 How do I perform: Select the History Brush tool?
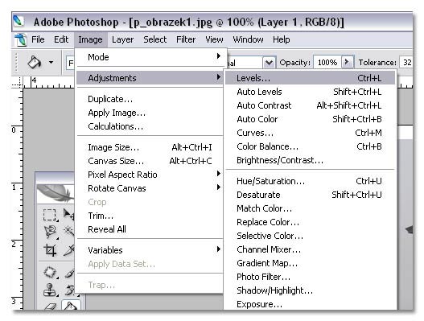click(x=70, y=290)
